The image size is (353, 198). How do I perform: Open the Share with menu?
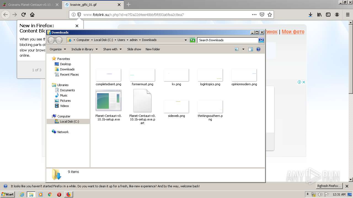(112, 49)
